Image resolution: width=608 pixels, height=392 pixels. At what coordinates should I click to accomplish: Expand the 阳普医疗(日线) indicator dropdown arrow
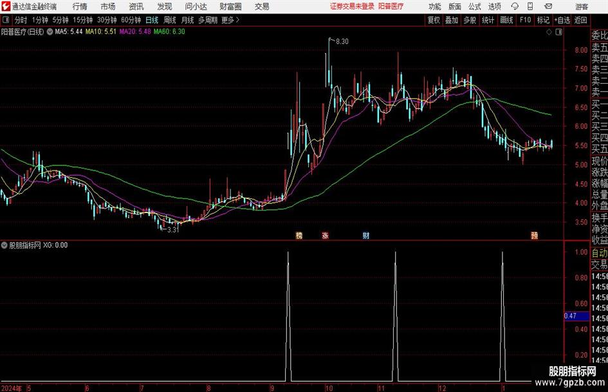50,32
